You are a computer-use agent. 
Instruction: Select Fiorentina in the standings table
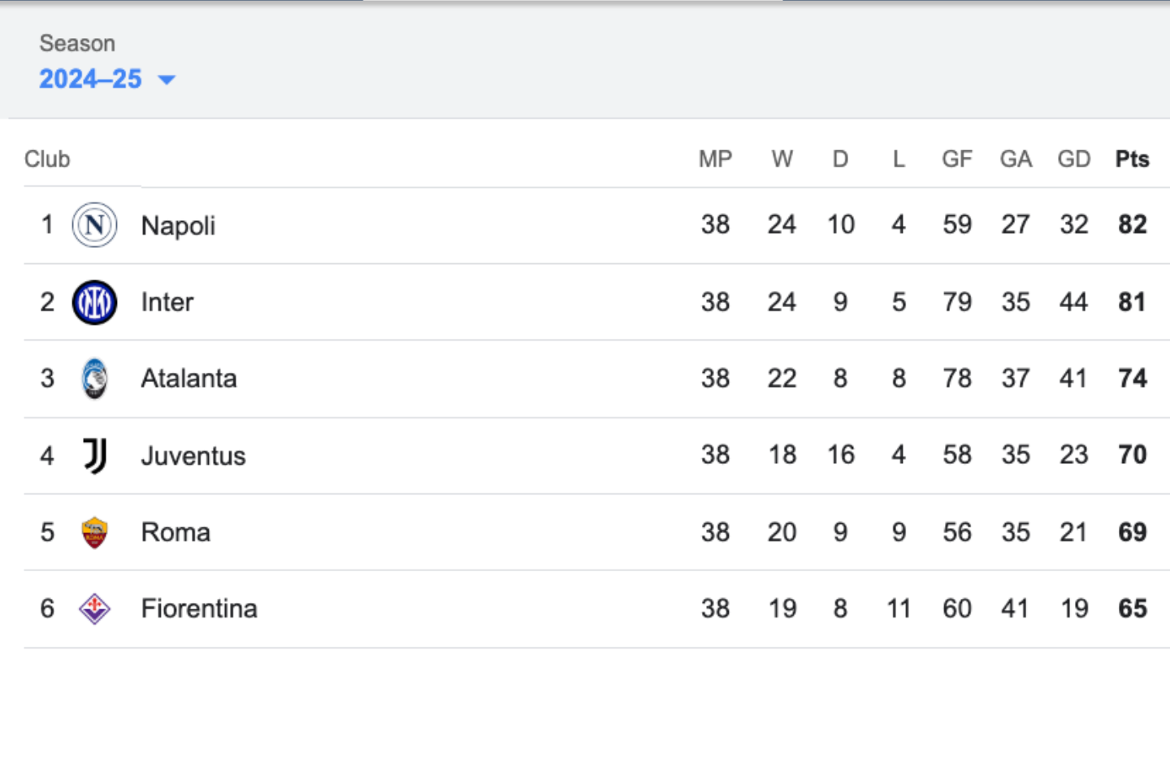(x=199, y=609)
